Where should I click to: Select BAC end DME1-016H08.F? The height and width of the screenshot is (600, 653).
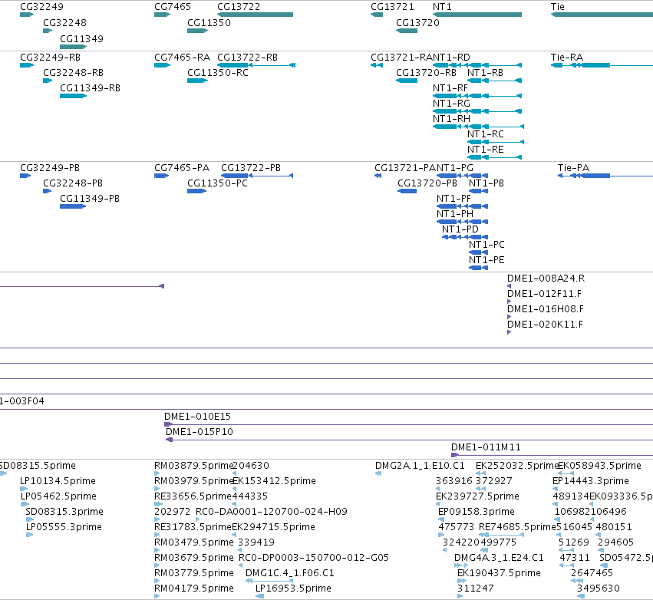(x=545, y=309)
